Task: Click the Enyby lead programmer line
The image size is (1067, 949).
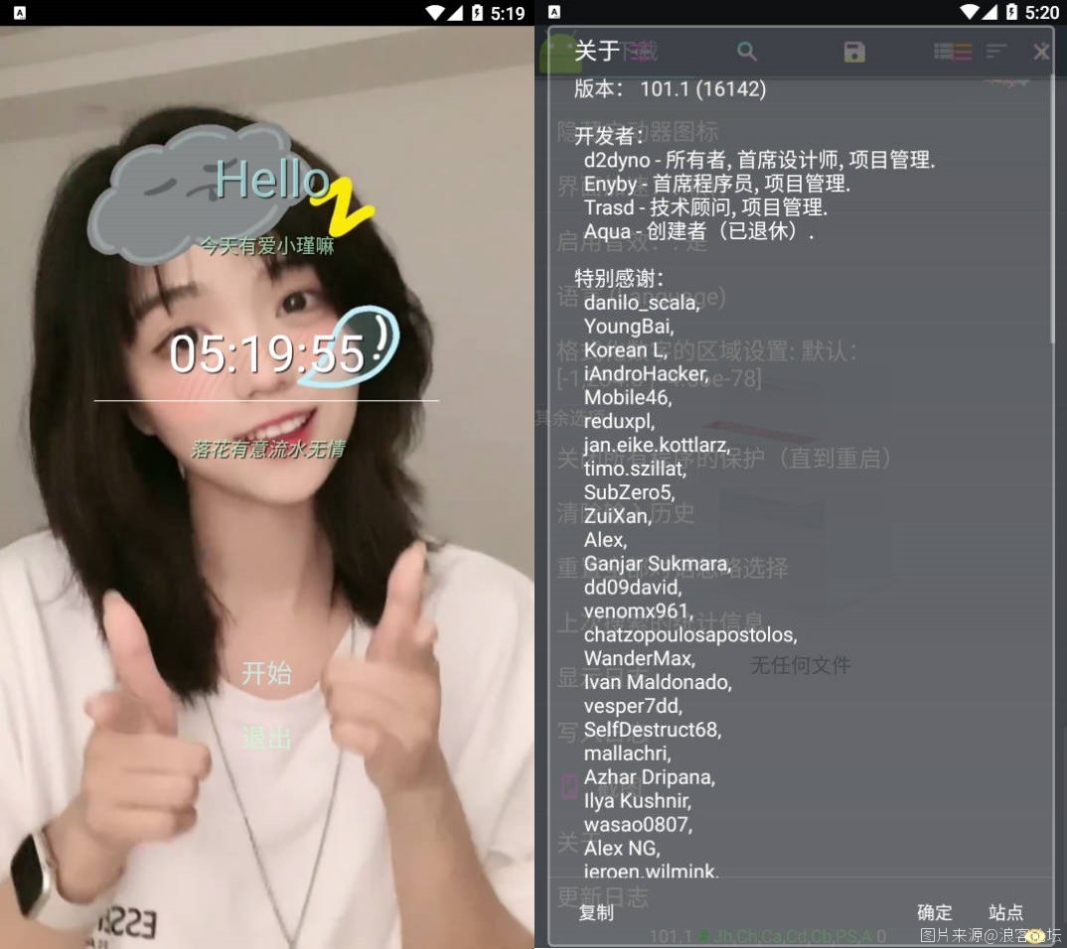Action: (x=717, y=184)
